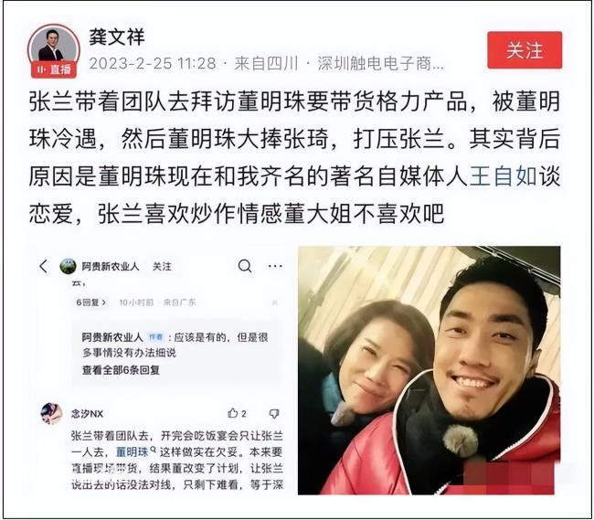Open 念汐NX commenter avatar
Image resolution: width=594 pixels, height=520 pixels.
(51, 414)
